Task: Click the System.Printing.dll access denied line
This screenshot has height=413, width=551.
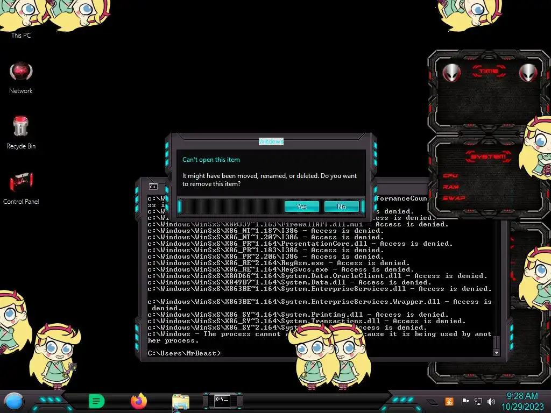Action: coord(298,315)
